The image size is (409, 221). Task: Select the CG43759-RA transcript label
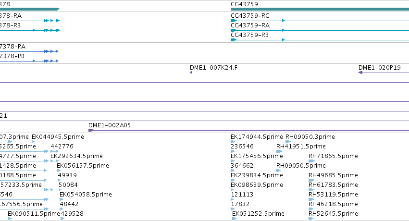click(x=250, y=25)
